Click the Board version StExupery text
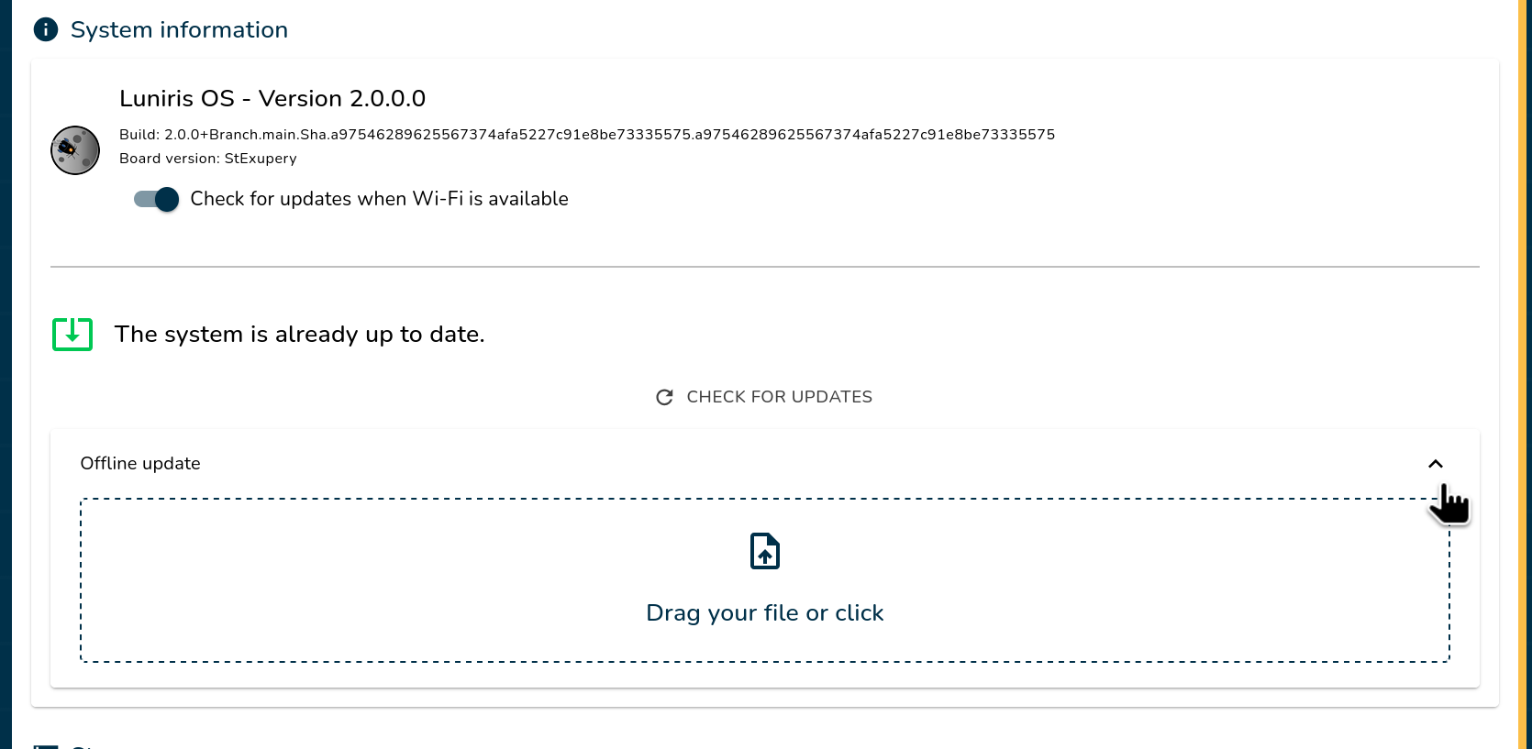 tap(208, 159)
